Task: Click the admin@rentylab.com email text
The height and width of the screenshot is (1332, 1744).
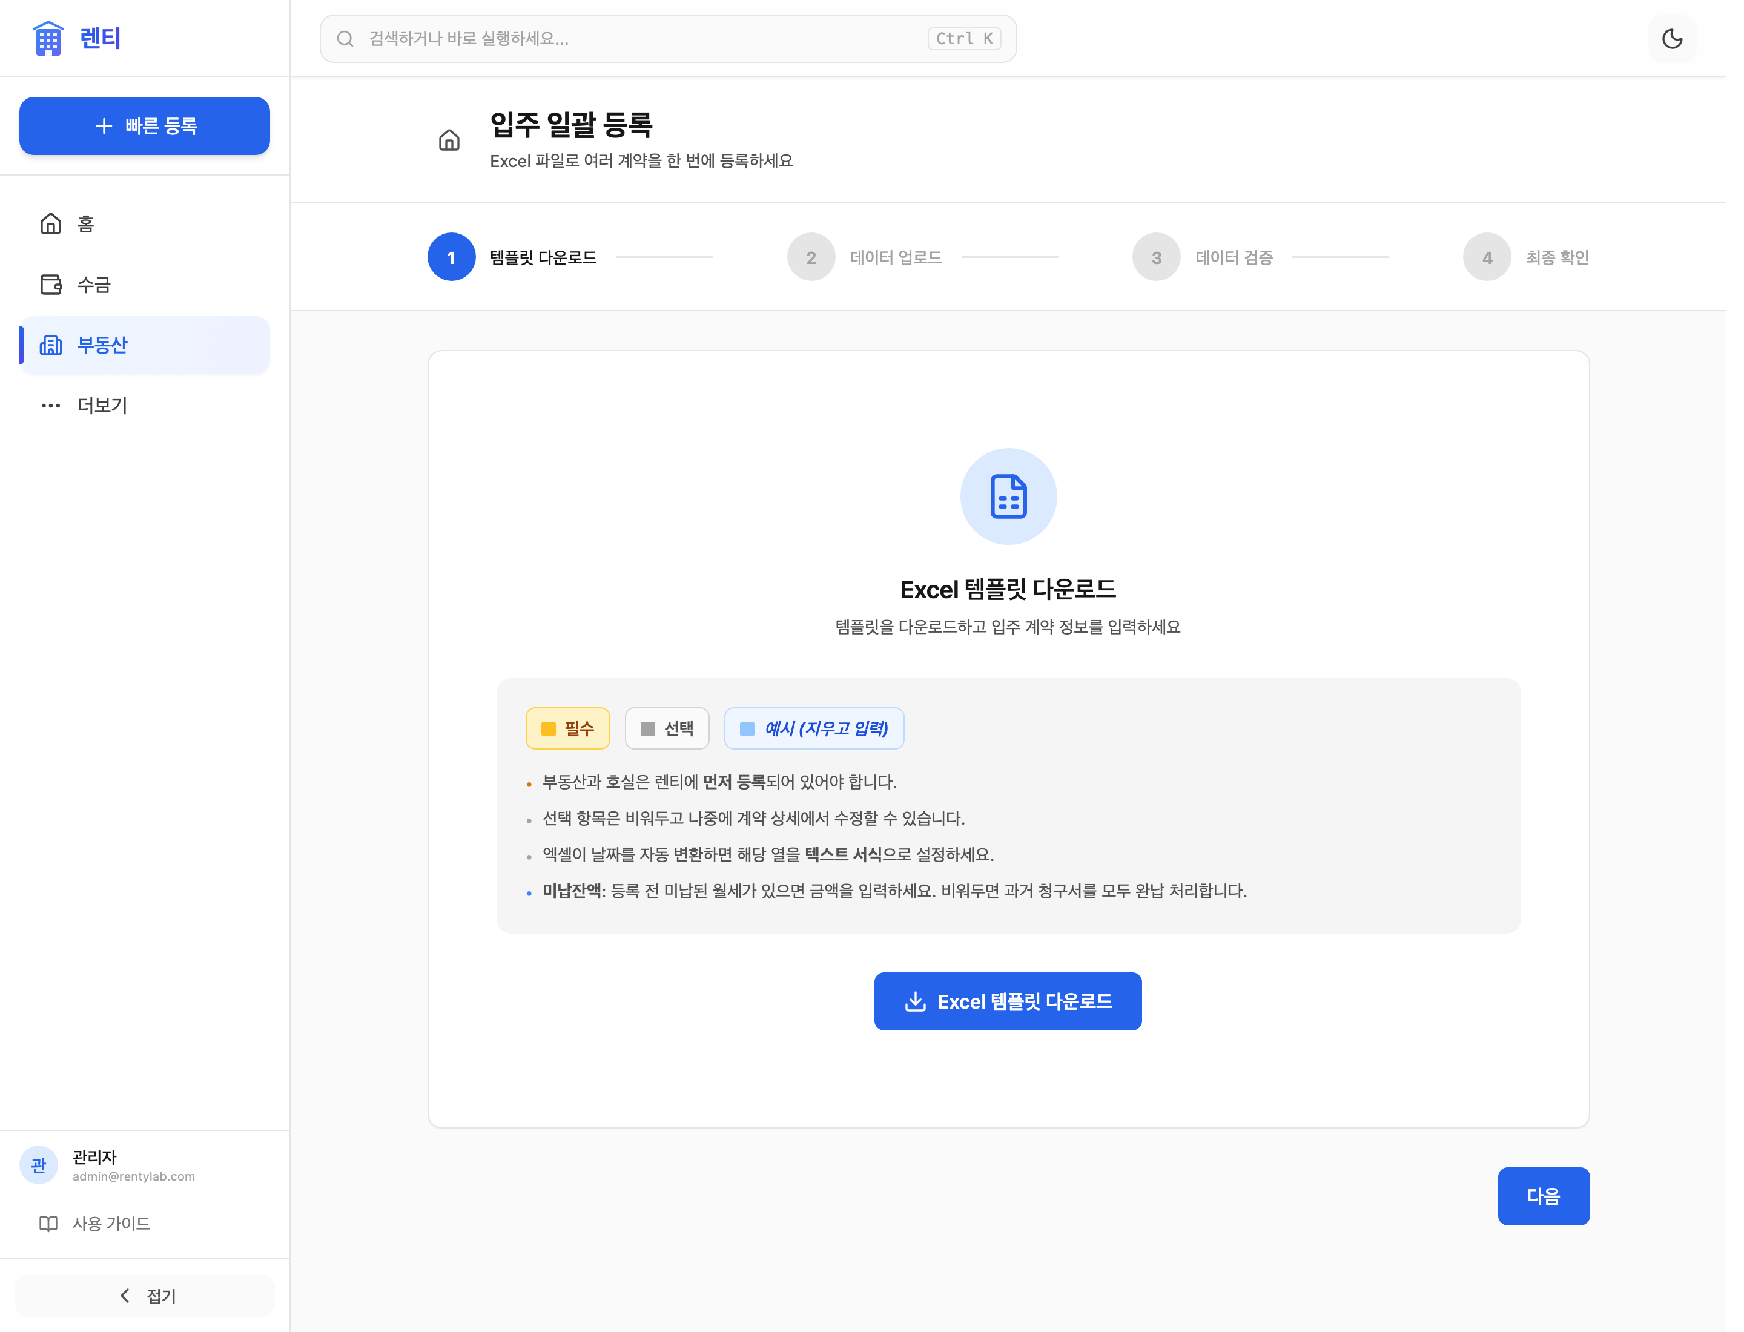Action: 133,1176
